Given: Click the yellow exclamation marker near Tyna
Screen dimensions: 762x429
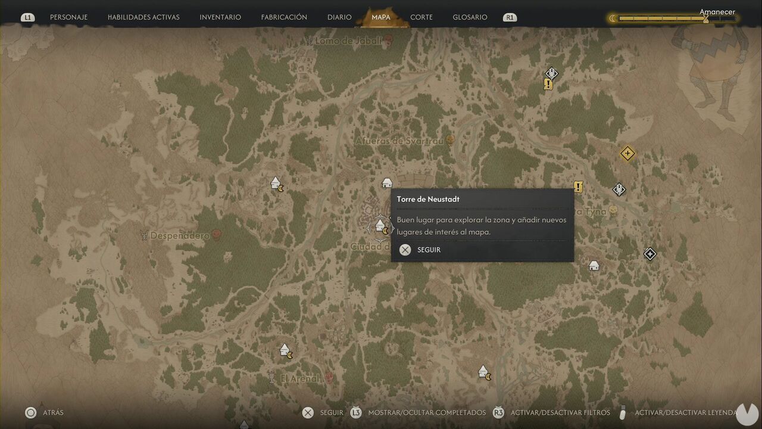Looking at the screenshot, I should [577, 186].
